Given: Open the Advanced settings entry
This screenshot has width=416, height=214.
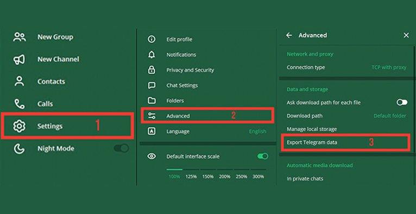Looking at the screenshot, I should pos(207,116).
